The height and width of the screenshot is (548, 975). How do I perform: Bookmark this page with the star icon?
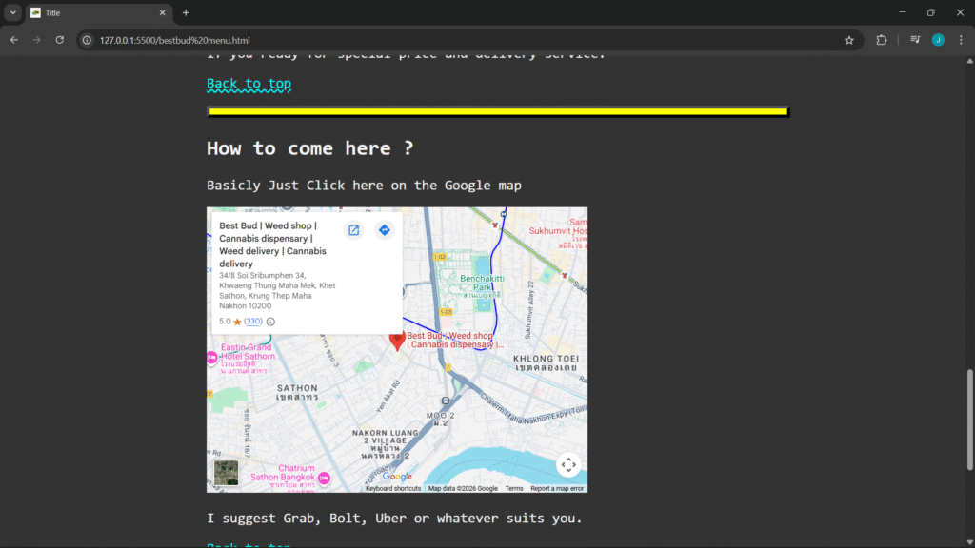click(848, 40)
